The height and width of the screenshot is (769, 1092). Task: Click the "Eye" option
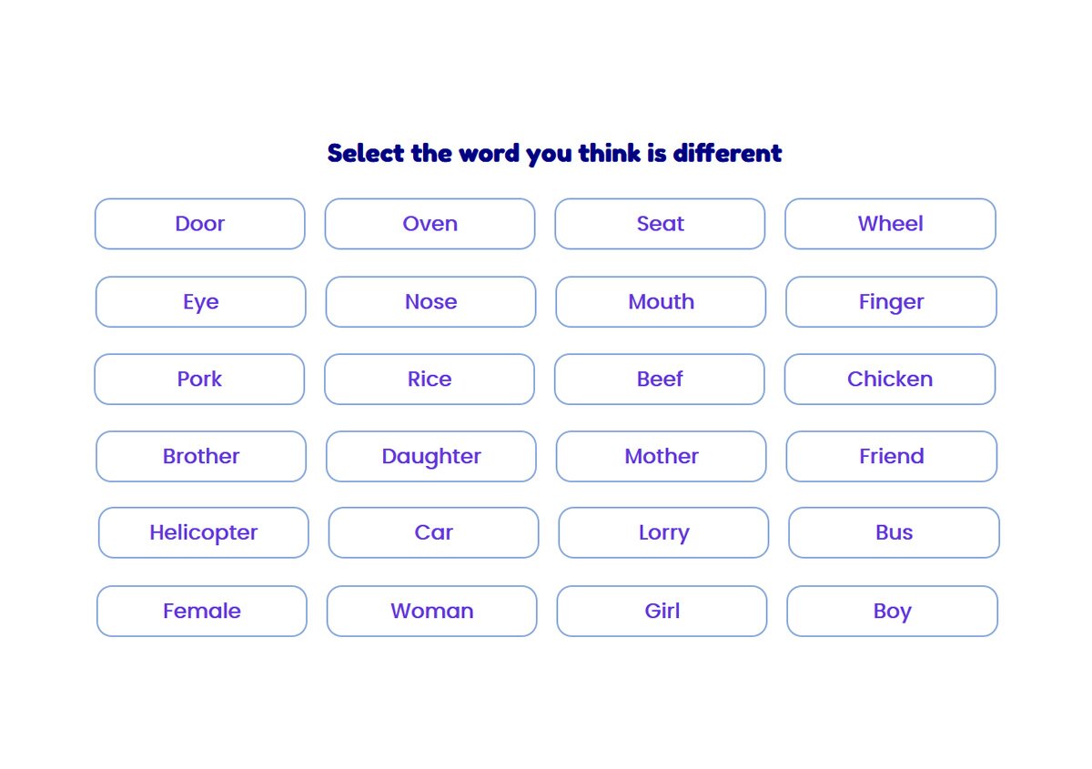(199, 301)
